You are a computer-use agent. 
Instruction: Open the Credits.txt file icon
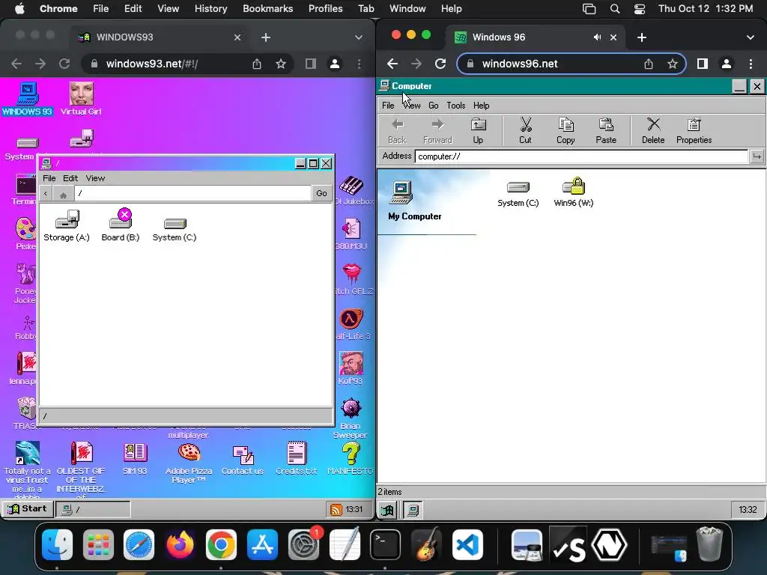point(297,459)
